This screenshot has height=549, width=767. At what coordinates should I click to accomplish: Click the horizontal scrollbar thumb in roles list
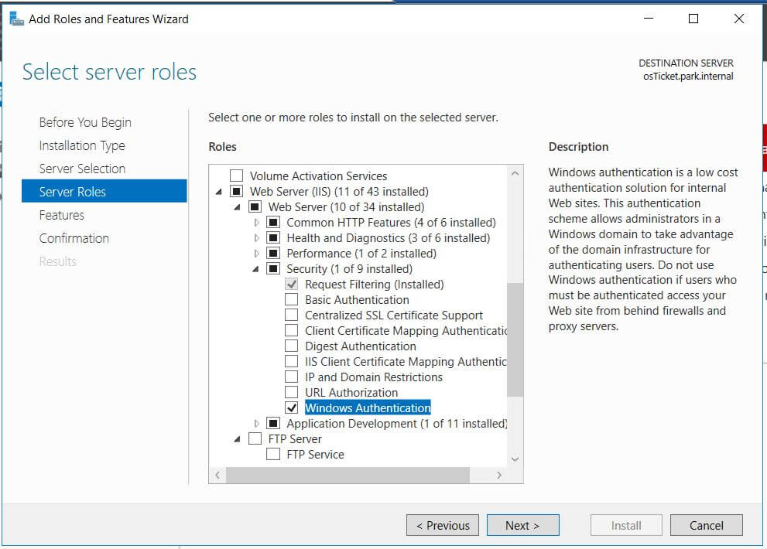tap(348, 475)
